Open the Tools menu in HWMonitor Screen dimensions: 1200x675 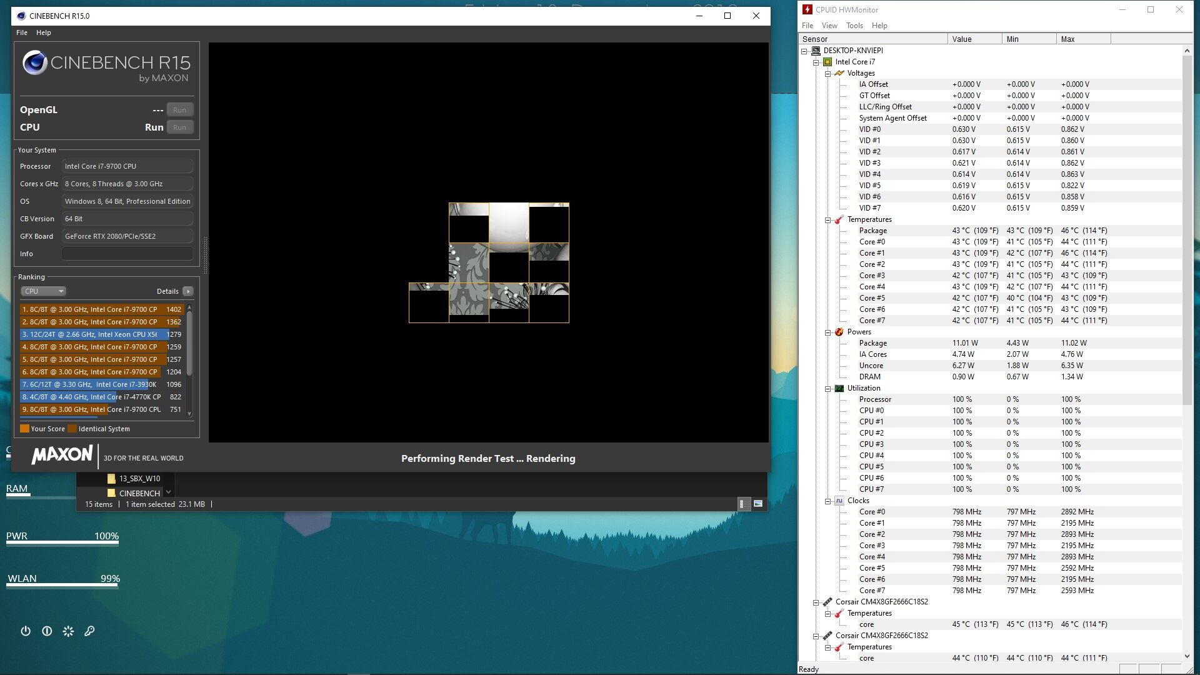pyautogui.click(x=854, y=26)
